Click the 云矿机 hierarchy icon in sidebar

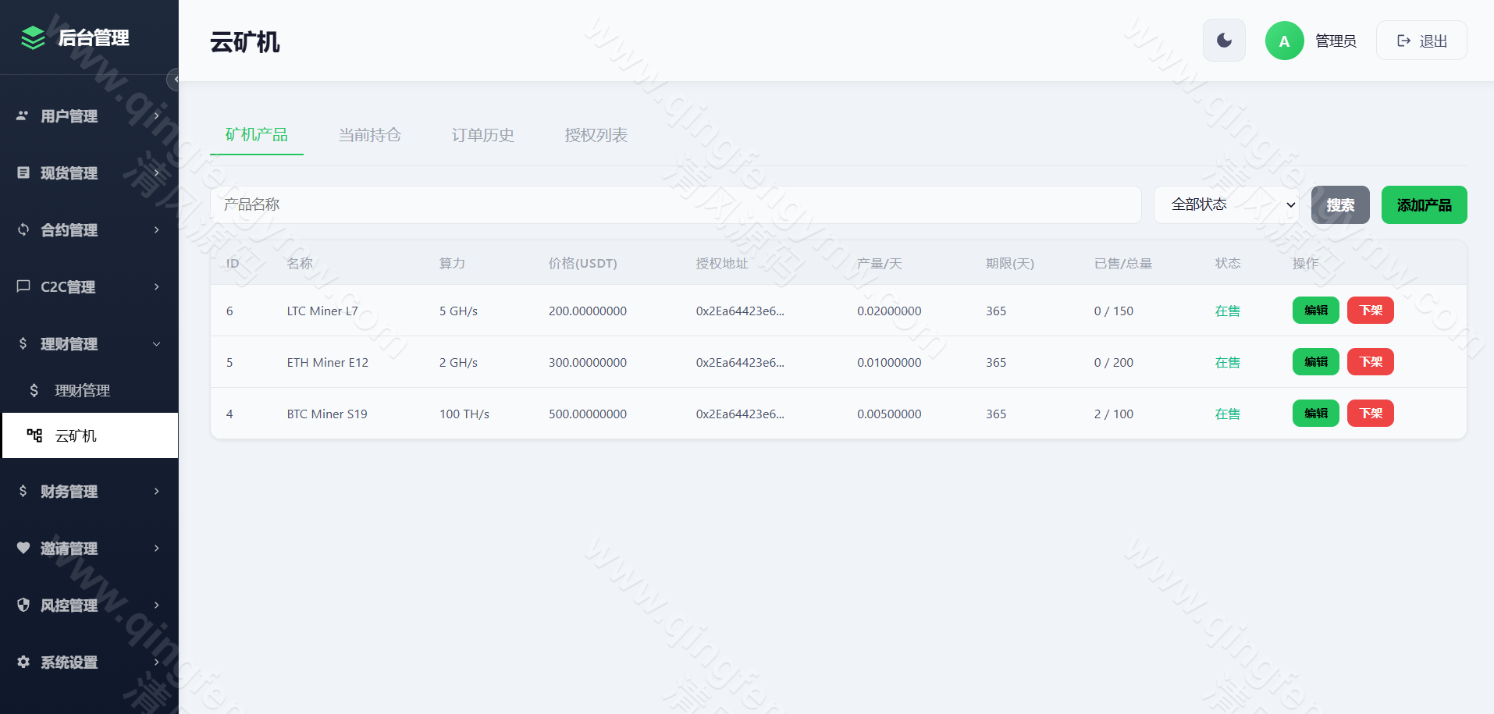pos(34,435)
